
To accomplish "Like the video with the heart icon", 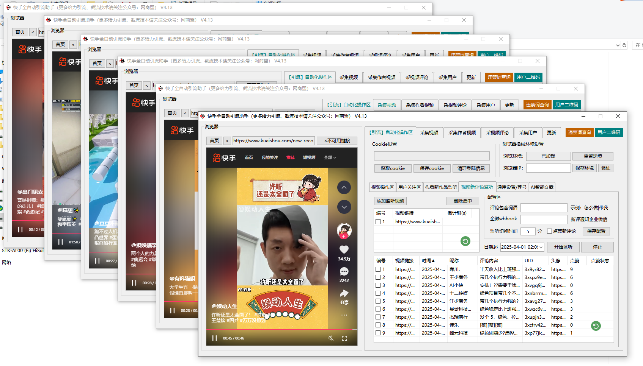I will point(344,249).
